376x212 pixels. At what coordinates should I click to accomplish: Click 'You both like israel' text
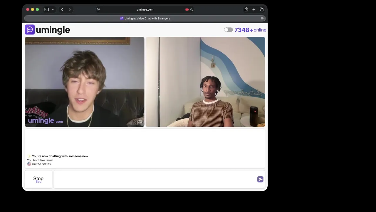(40, 160)
